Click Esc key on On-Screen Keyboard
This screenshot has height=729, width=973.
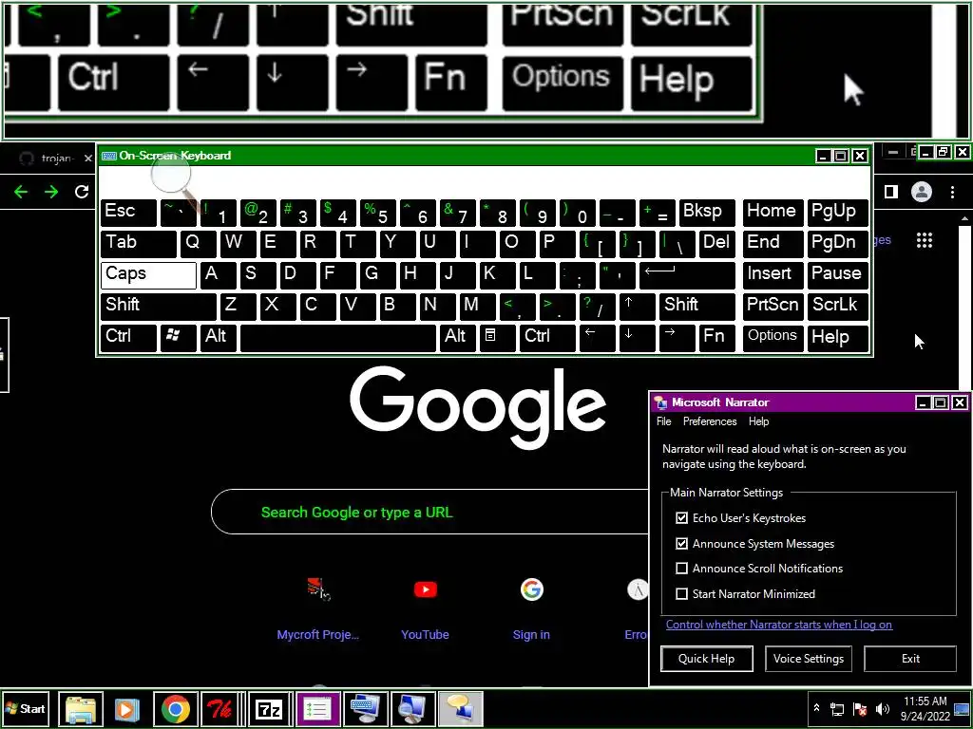(x=128, y=213)
